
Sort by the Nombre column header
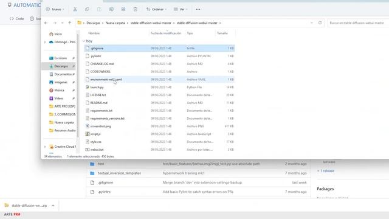(x=94, y=33)
